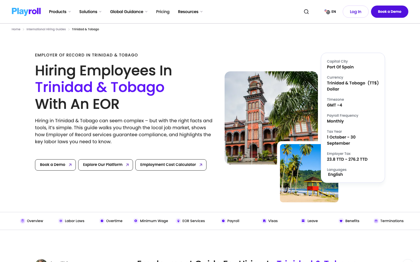Open the Resources menu
Image resolution: width=420 pixels, height=262 pixels.
coord(190,12)
